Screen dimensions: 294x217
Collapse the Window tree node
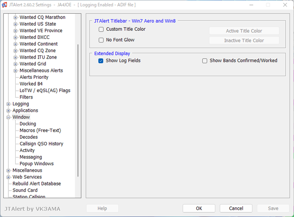click(x=8, y=117)
